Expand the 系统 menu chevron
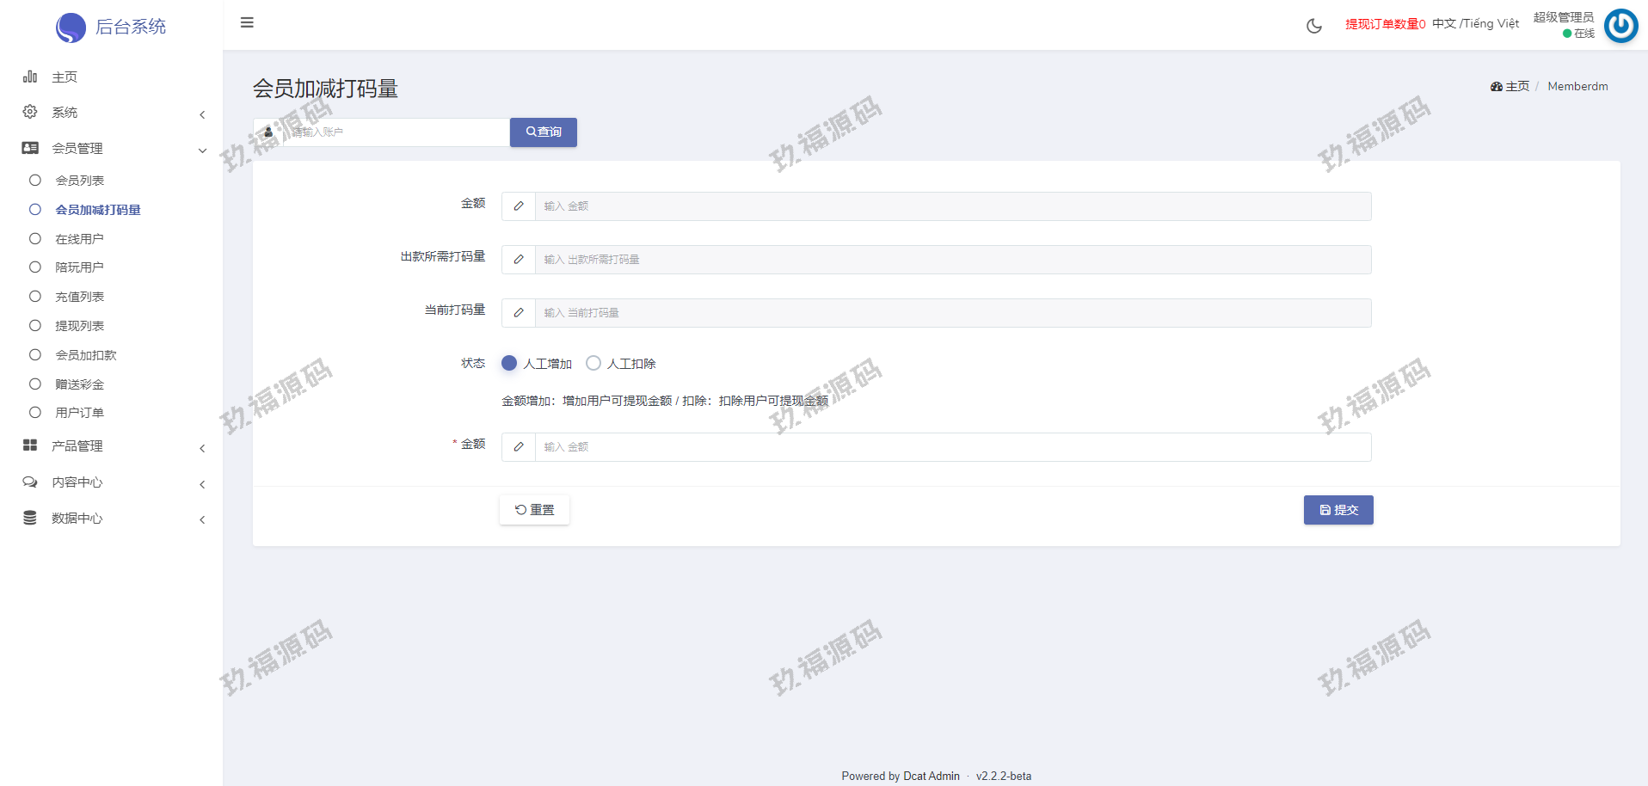The height and width of the screenshot is (786, 1648). pyautogui.click(x=202, y=114)
